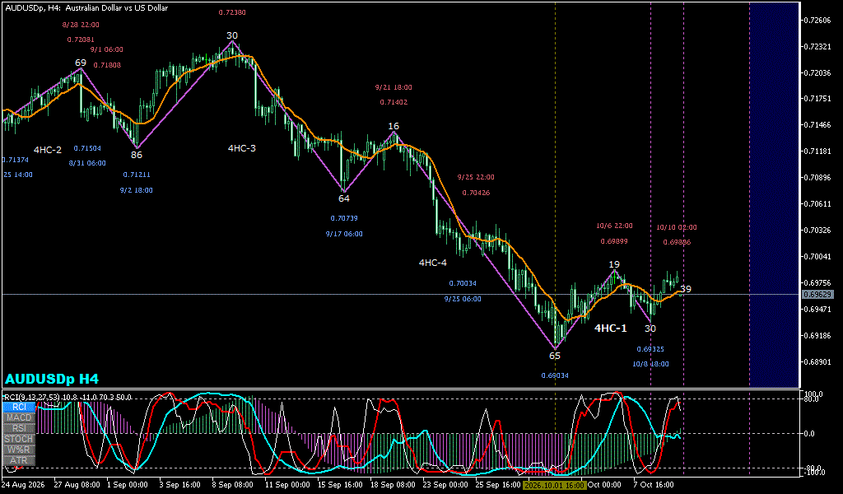Click the RCI(9,13,27,53) indicator values label
This screenshot has width=843, height=494.
(x=68, y=397)
